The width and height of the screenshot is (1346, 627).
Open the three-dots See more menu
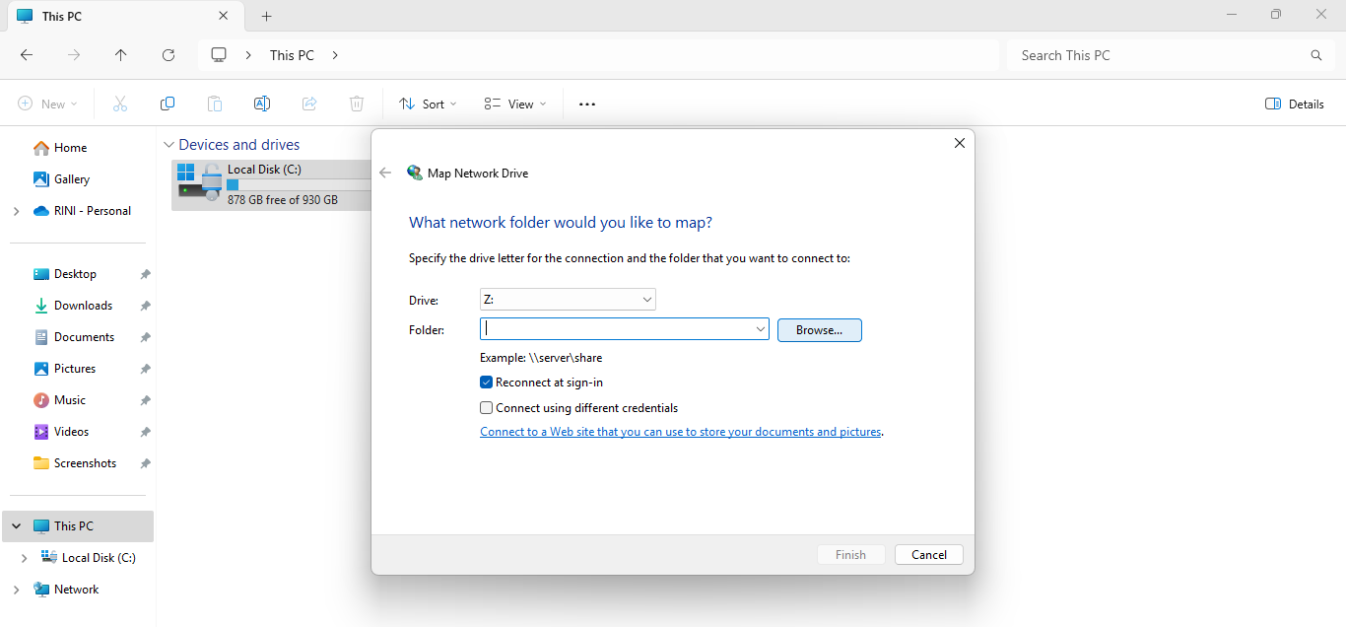pyautogui.click(x=587, y=104)
